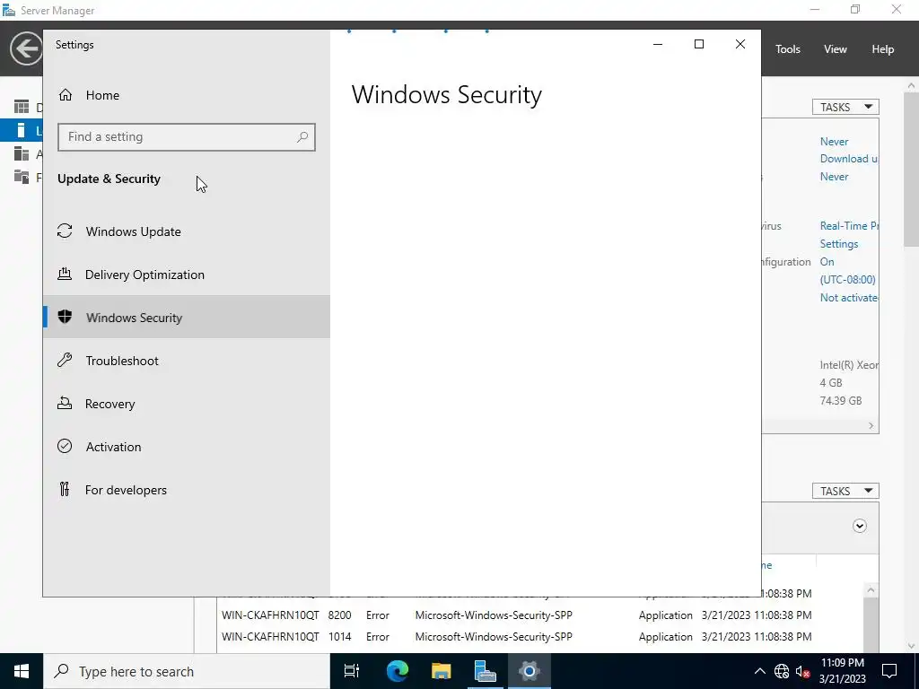Open Help menu in Server Manager
This screenshot has height=689, width=919.
coord(882,49)
